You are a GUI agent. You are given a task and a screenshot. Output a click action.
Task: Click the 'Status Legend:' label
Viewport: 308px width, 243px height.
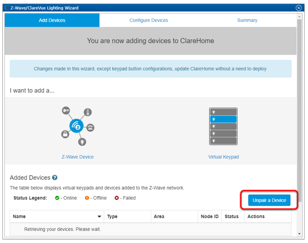coord(30,198)
